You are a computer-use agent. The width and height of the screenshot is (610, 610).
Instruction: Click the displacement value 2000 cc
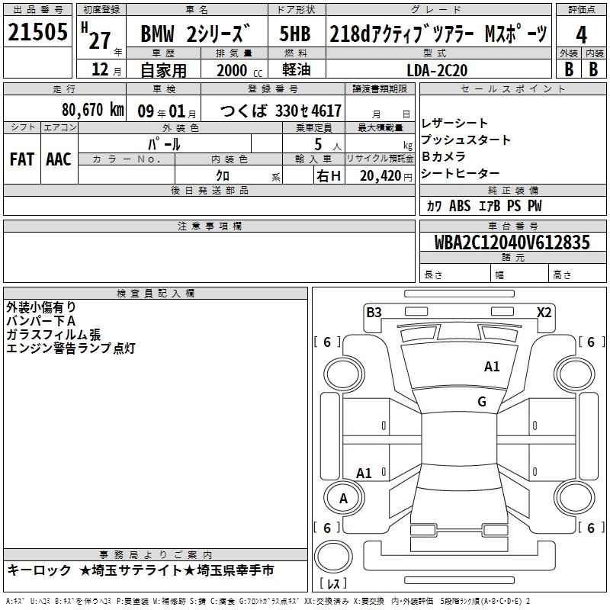[x=239, y=70]
